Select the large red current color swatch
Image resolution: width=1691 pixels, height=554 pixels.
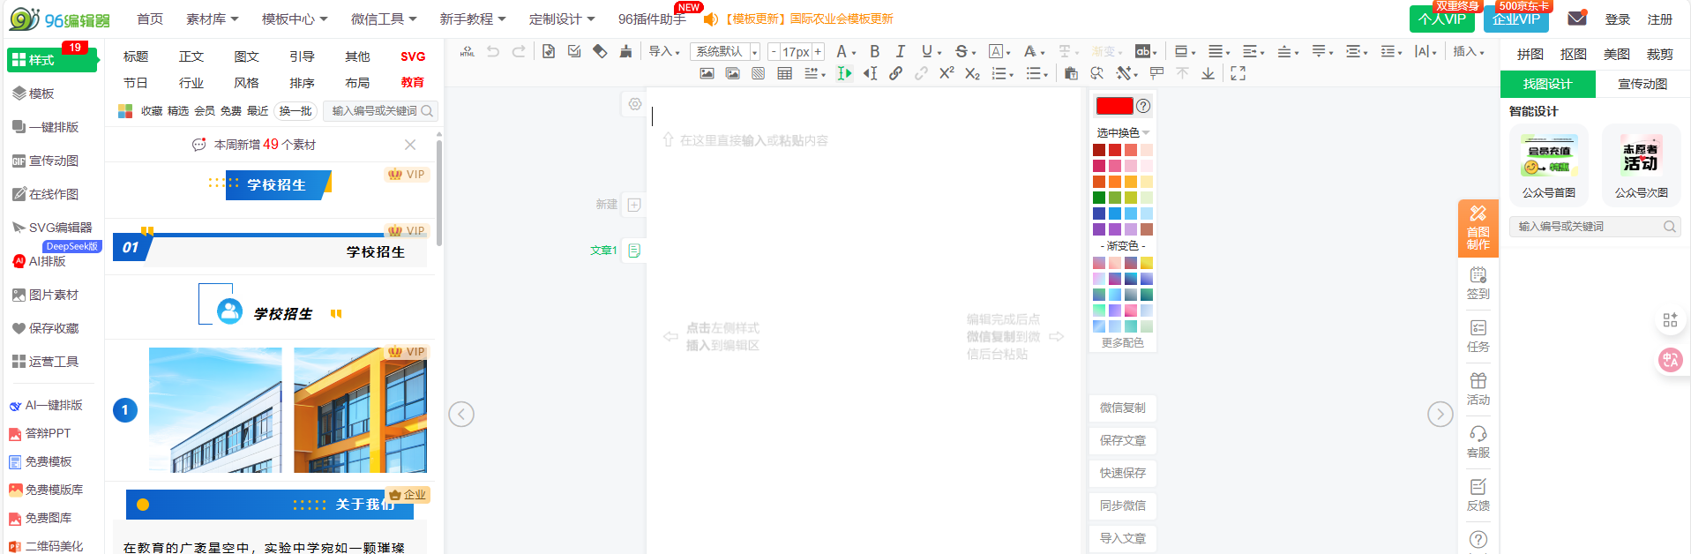pos(1113,106)
